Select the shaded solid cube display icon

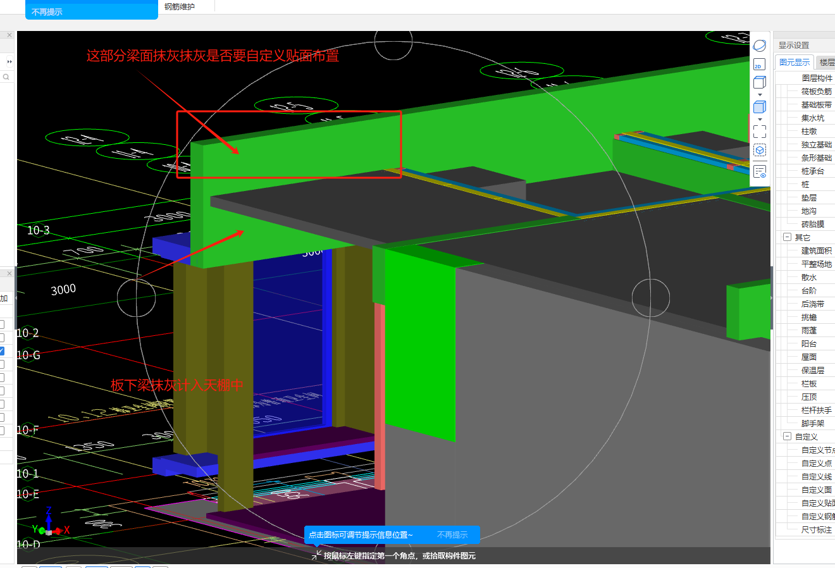tap(760, 107)
